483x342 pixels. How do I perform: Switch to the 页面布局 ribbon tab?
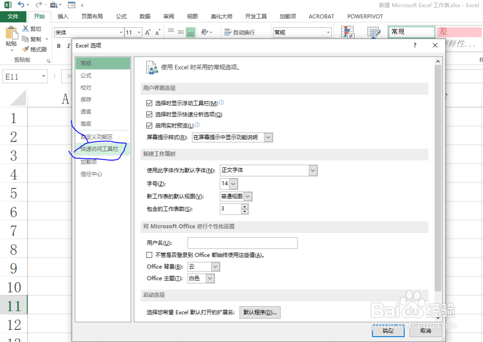tap(92, 16)
